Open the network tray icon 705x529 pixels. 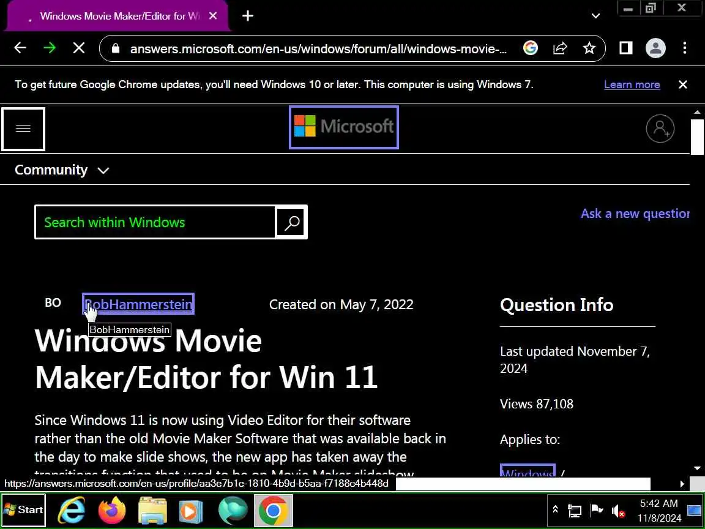point(574,511)
